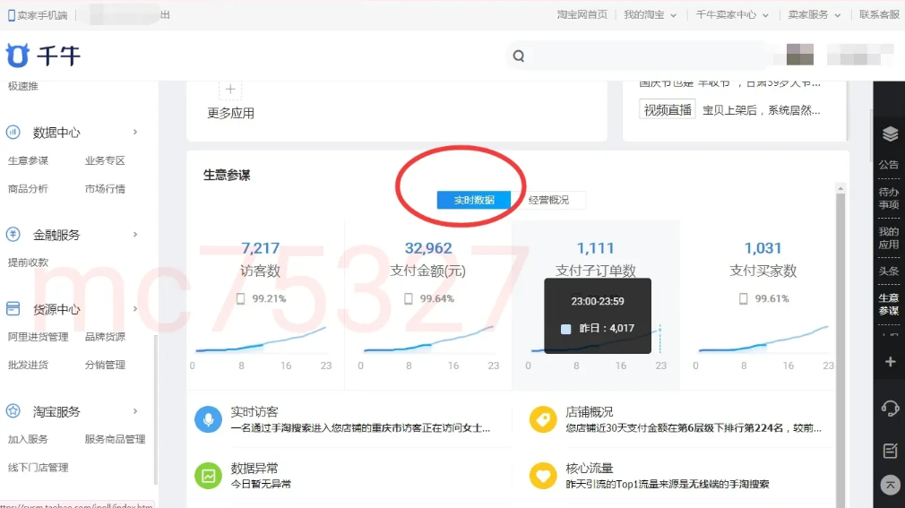905x508 pixels.
Task: Click the 卖家手机端 phone icon
Action: pos(11,15)
